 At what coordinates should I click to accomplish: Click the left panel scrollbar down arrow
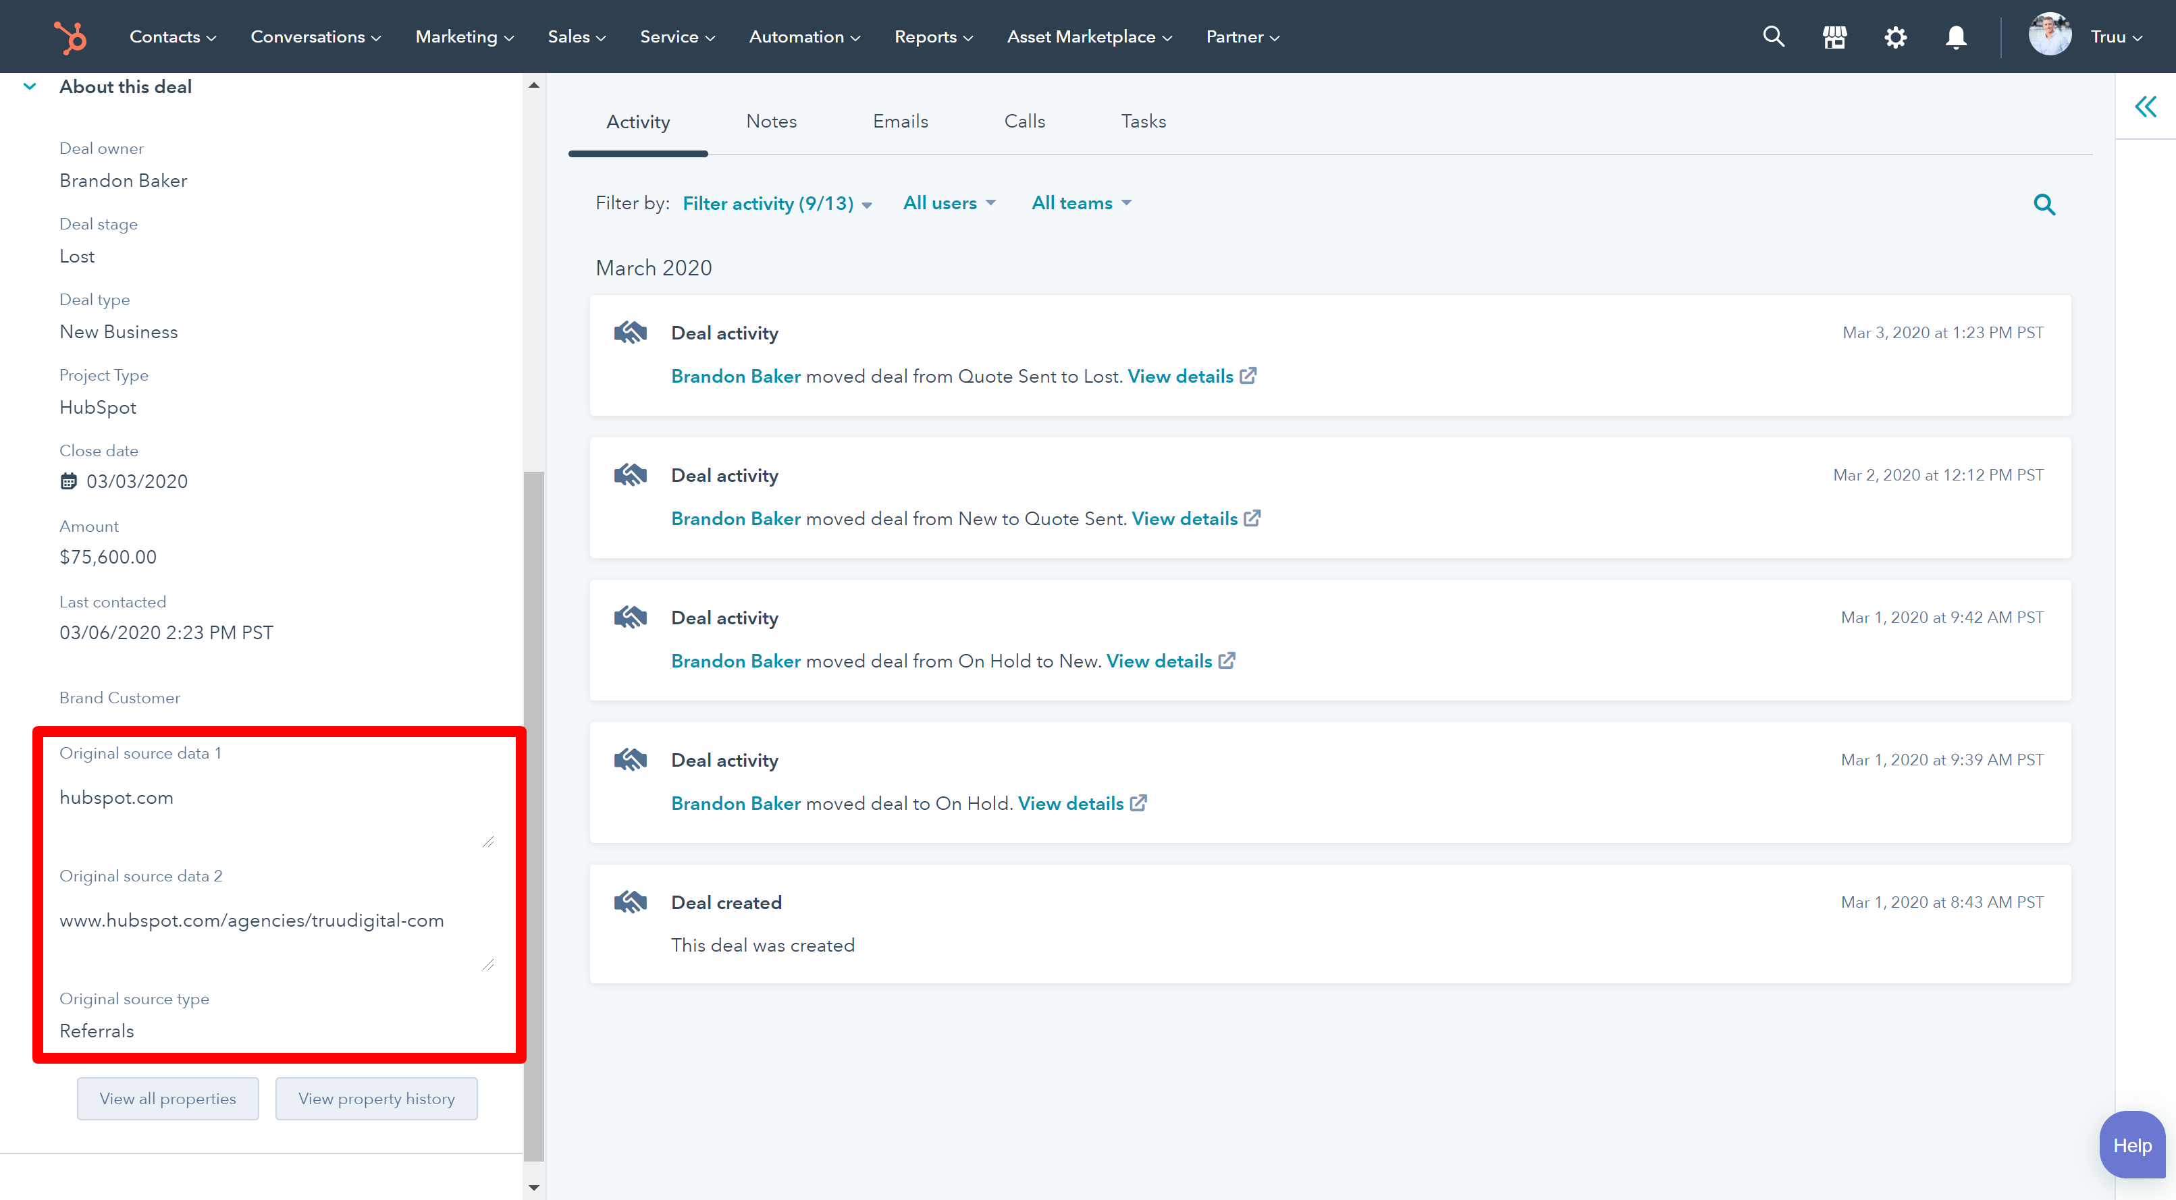click(534, 1187)
